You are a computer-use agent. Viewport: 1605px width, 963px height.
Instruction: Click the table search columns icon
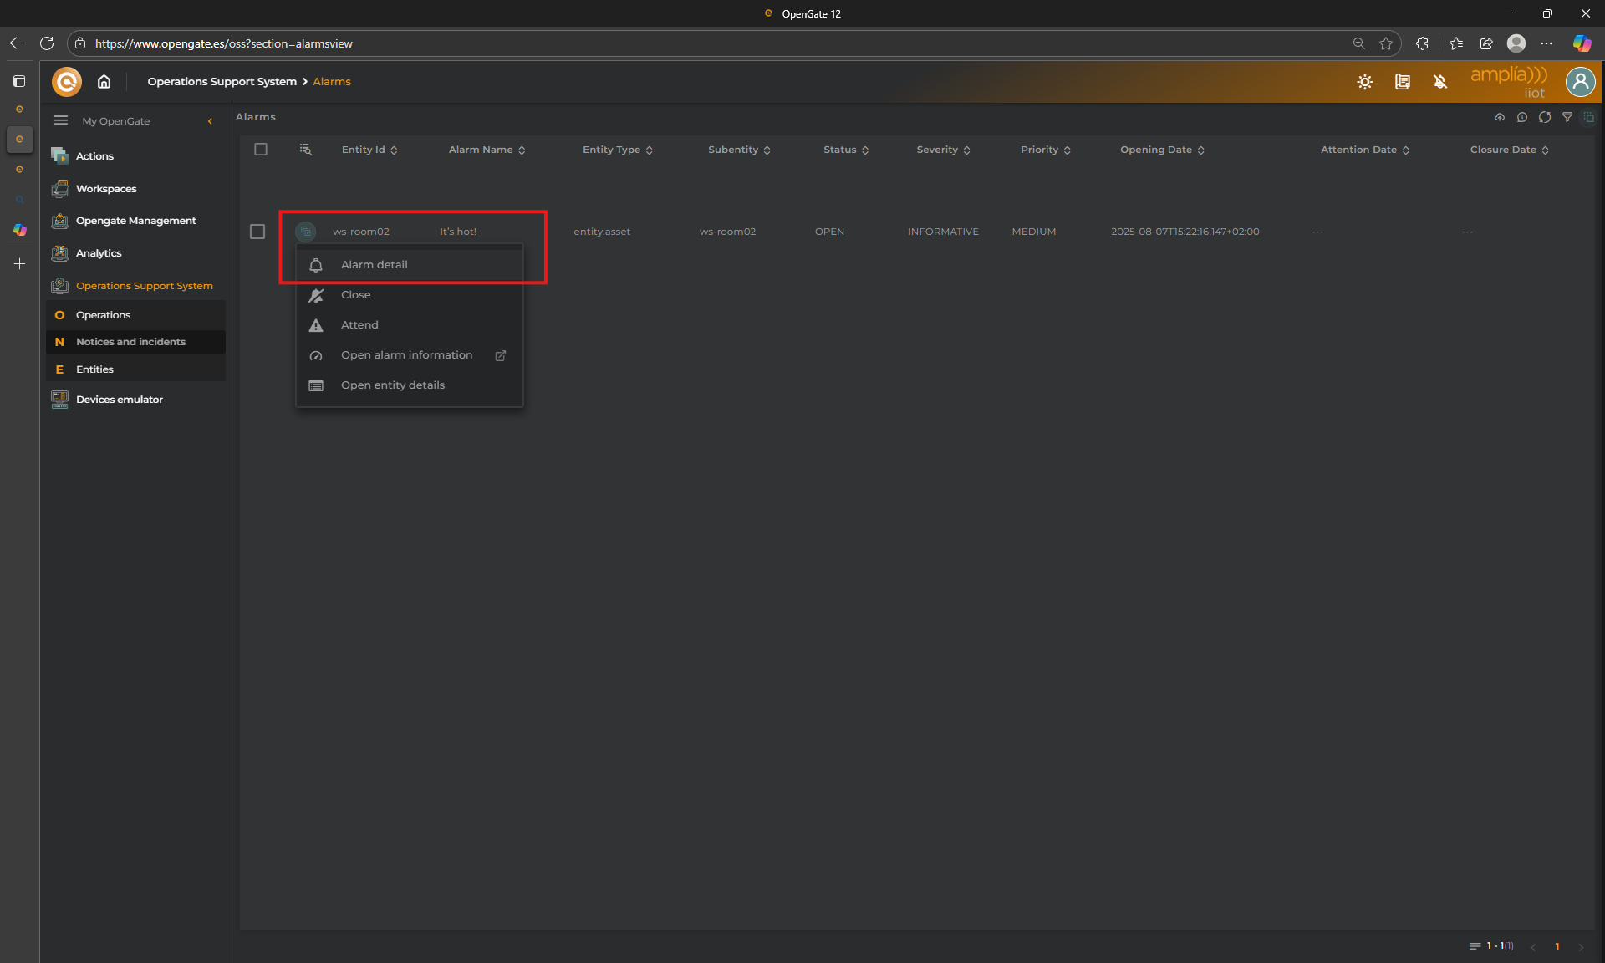point(306,150)
